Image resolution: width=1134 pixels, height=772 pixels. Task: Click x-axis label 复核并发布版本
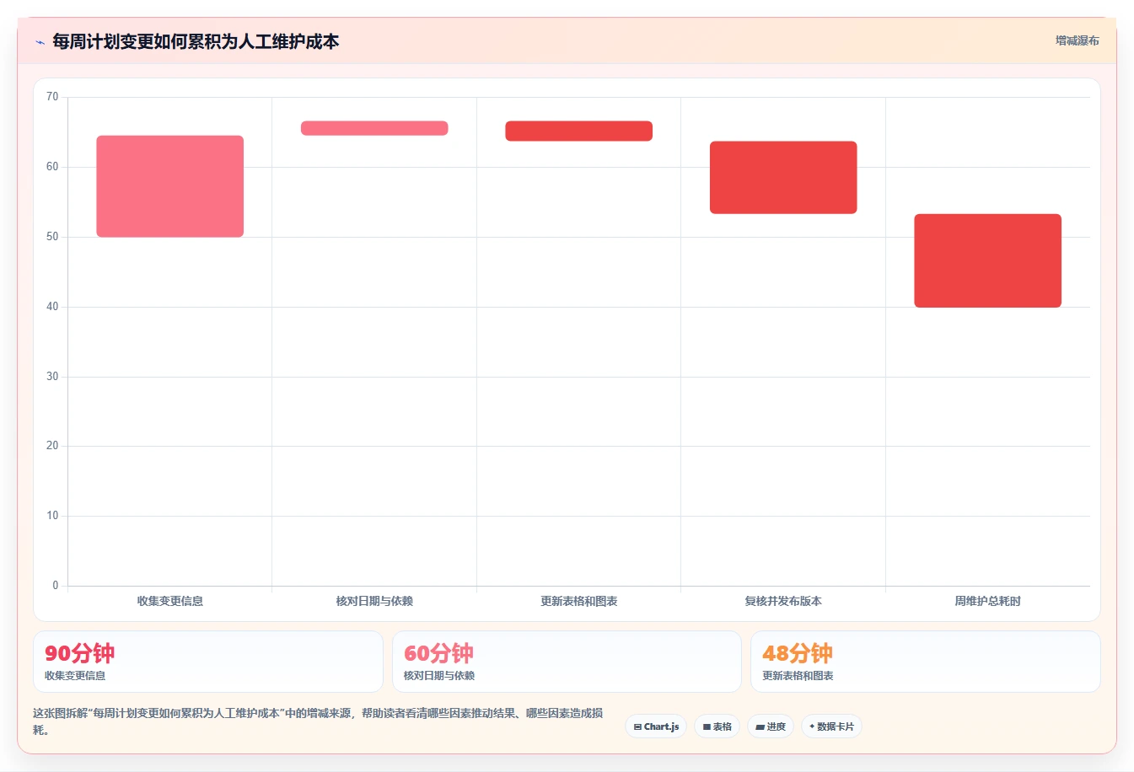tap(783, 601)
